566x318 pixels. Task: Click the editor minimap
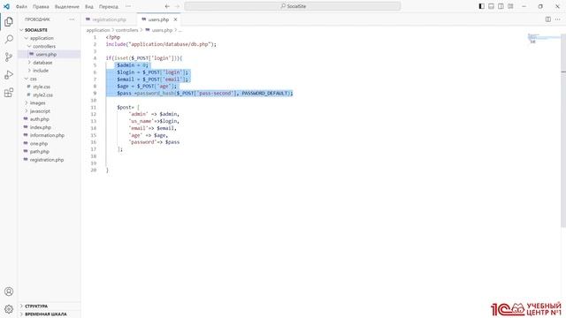(x=543, y=38)
